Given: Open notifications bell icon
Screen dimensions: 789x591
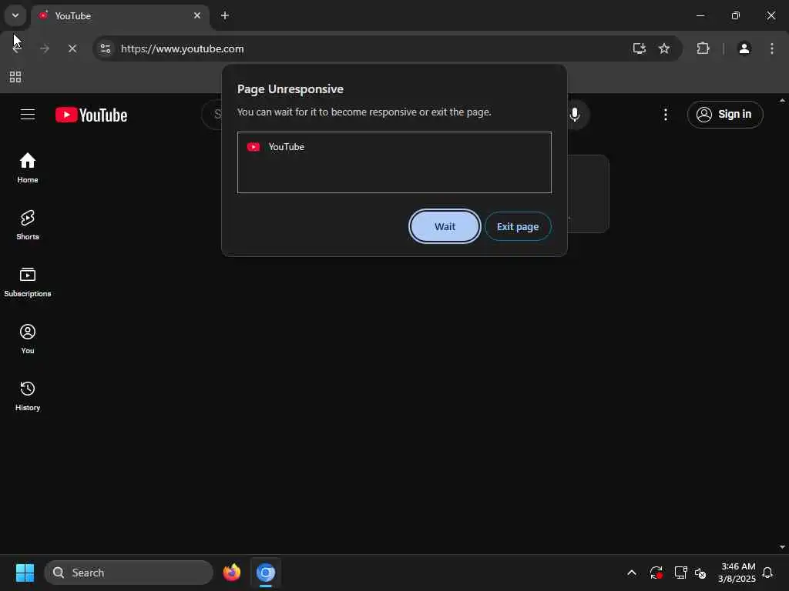Looking at the screenshot, I should (x=768, y=573).
